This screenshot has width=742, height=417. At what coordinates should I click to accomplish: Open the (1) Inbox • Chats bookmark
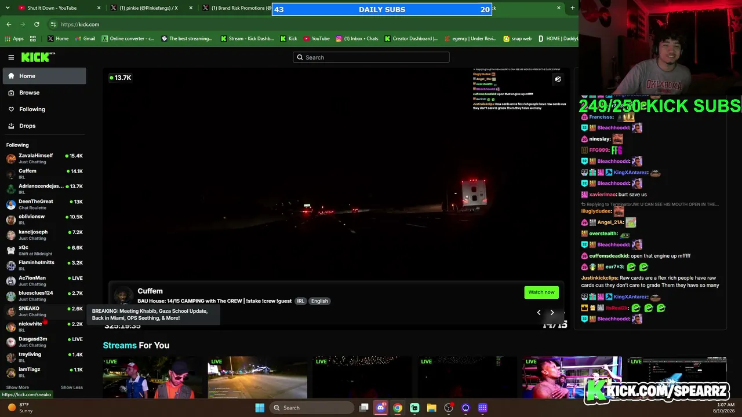pos(357,39)
